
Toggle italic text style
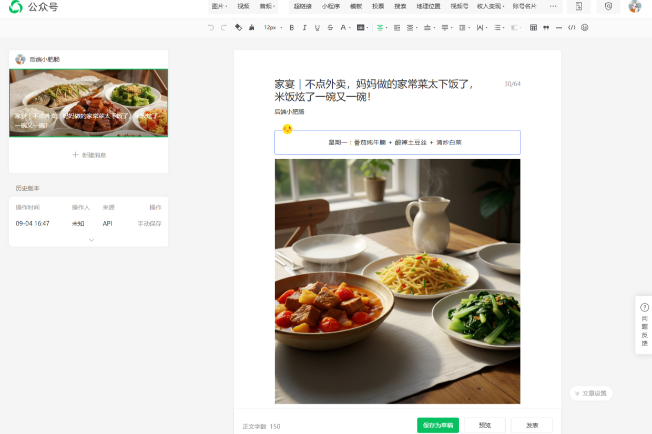304,27
